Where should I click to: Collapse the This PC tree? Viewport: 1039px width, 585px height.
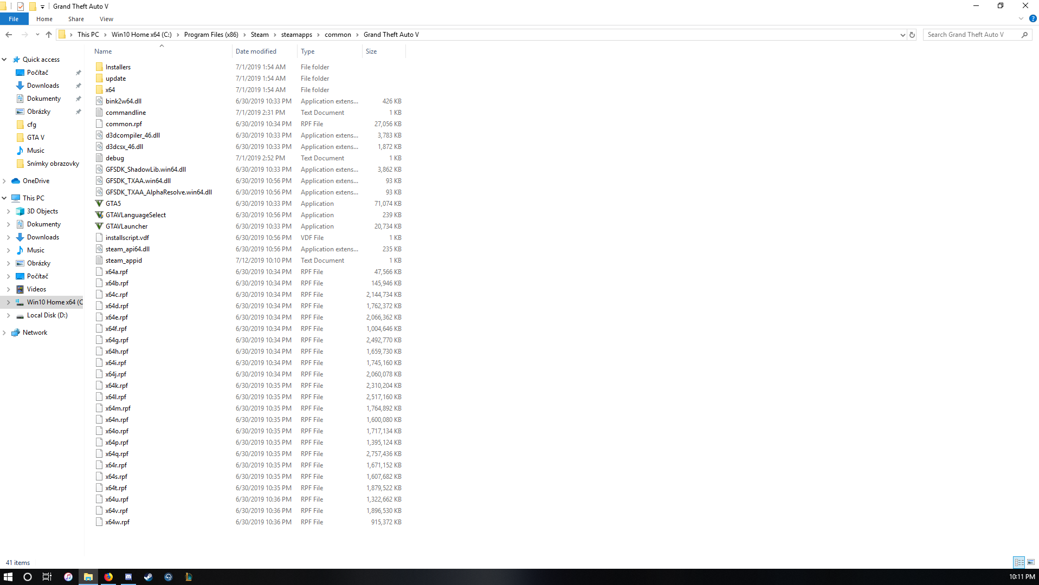[x=4, y=198]
